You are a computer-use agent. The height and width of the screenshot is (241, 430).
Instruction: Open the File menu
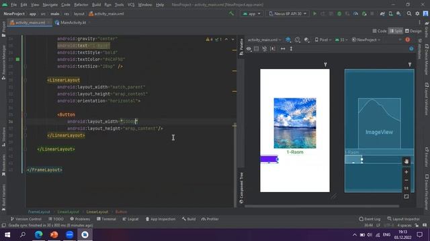point(13,5)
